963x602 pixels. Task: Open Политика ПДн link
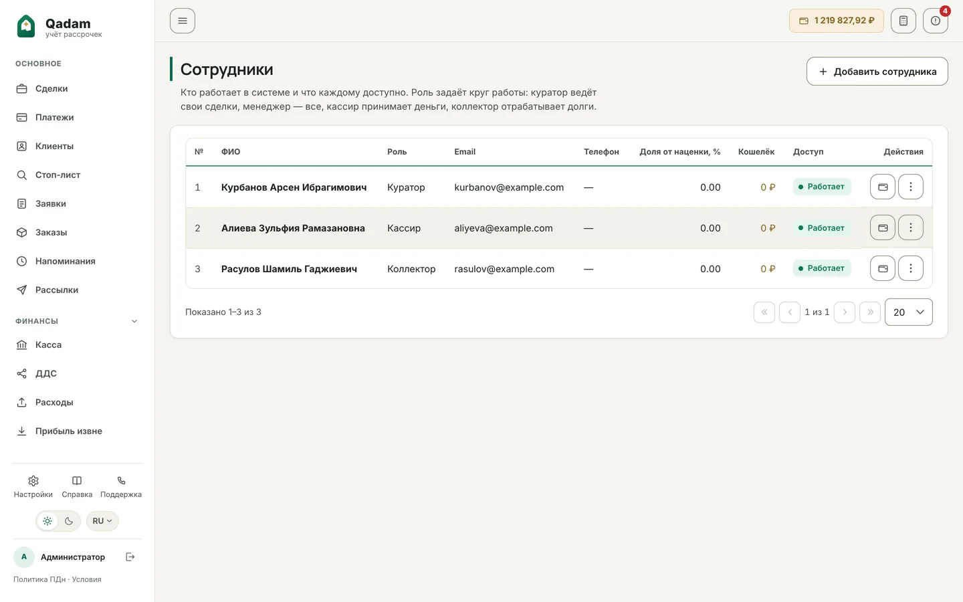point(39,579)
